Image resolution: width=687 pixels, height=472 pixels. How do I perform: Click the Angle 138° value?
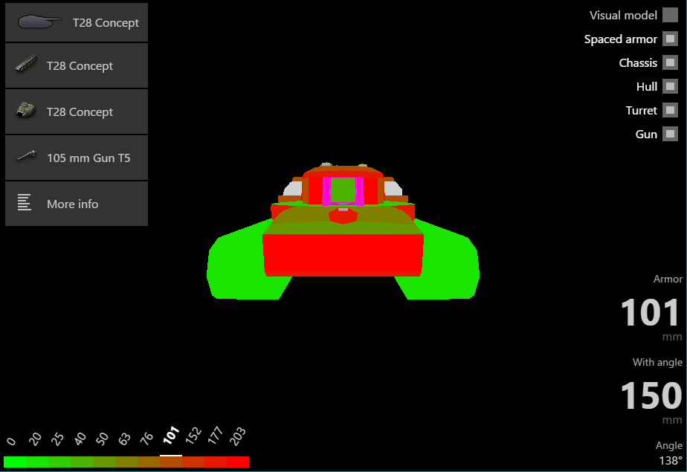[671, 461]
